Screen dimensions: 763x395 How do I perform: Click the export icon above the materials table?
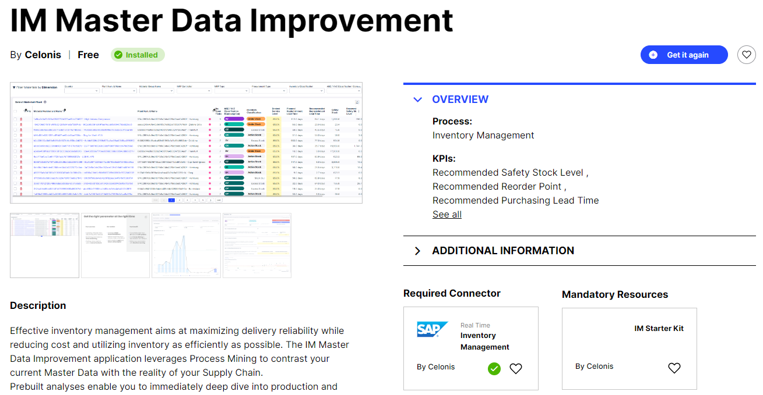[x=357, y=101]
